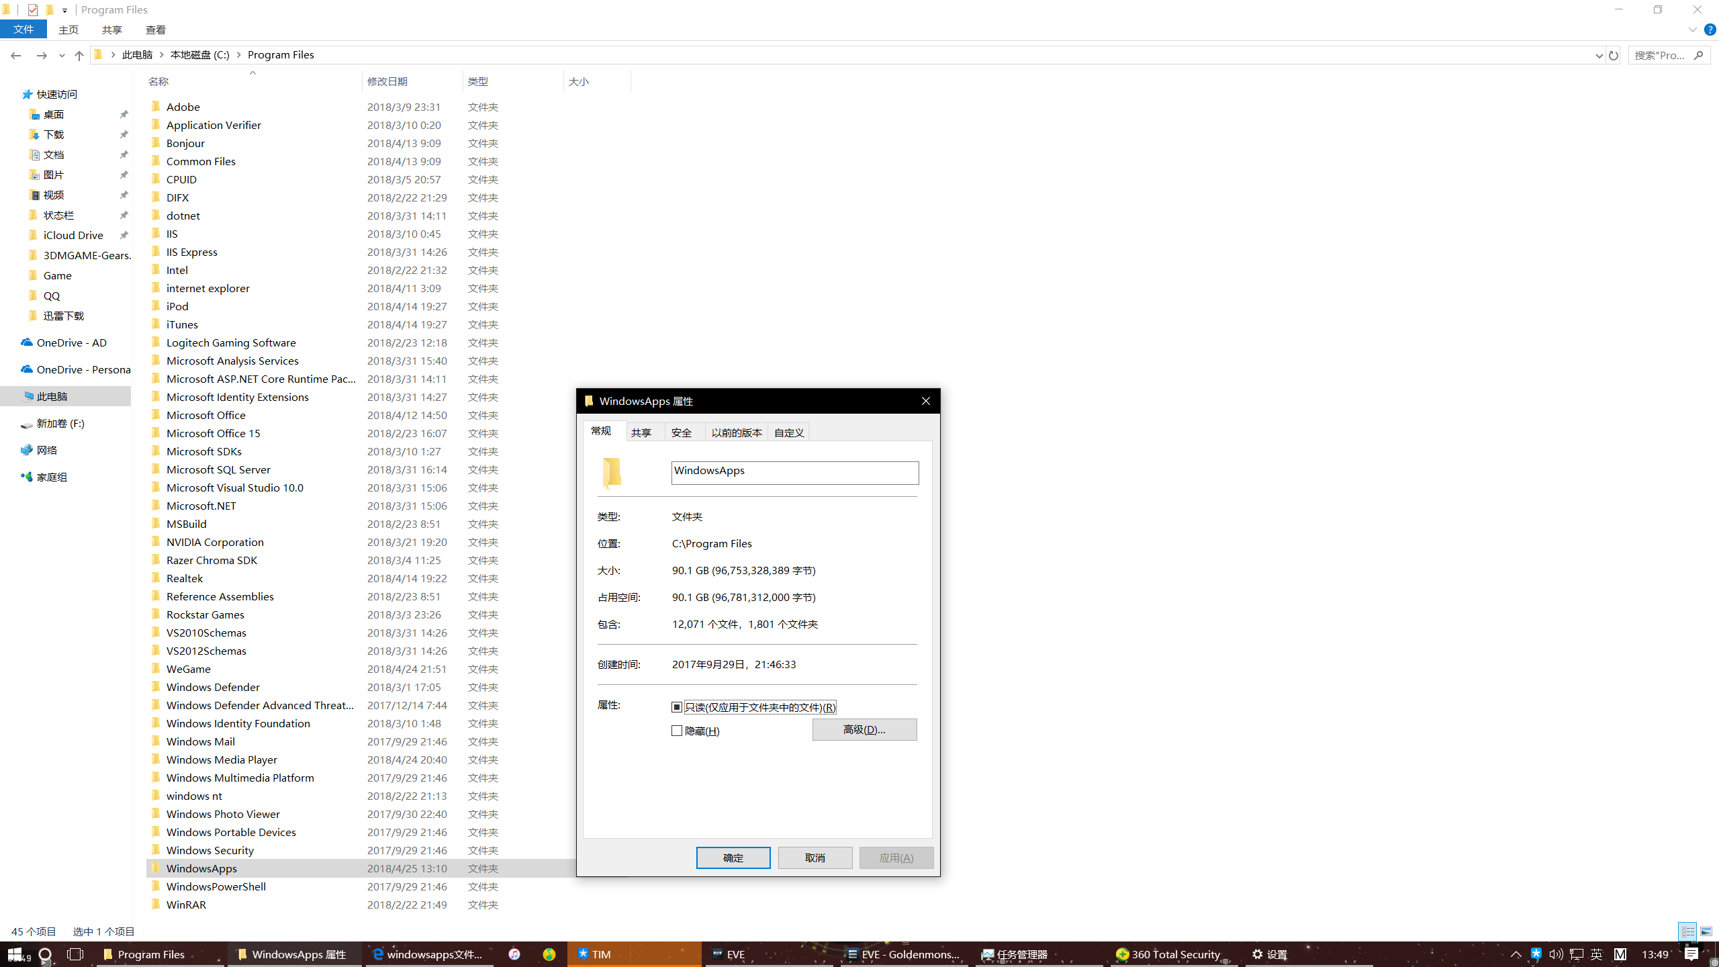
Task: Enable the Hidden attribute checkbox
Action: click(x=677, y=731)
